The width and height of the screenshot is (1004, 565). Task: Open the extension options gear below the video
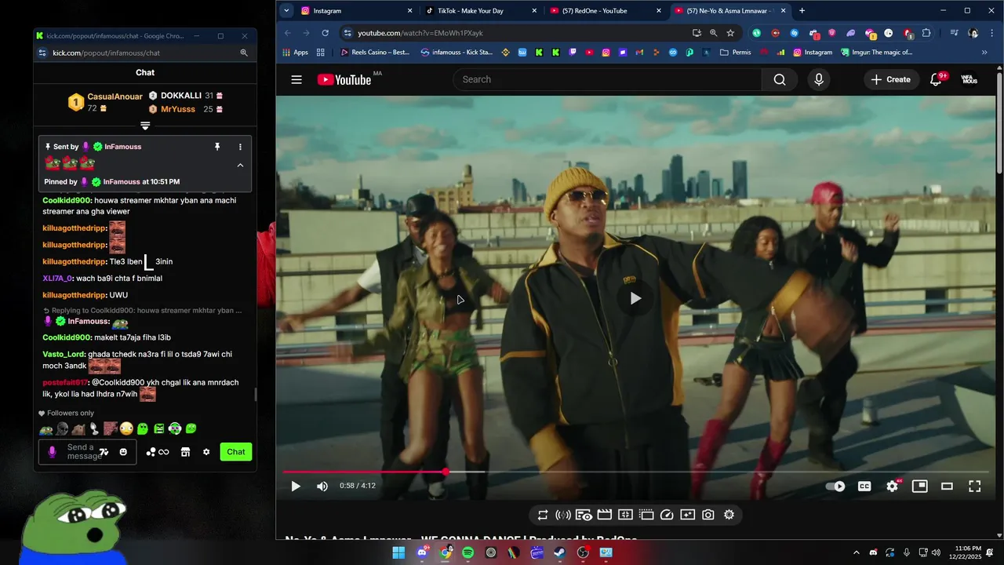[x=729, y=515]
